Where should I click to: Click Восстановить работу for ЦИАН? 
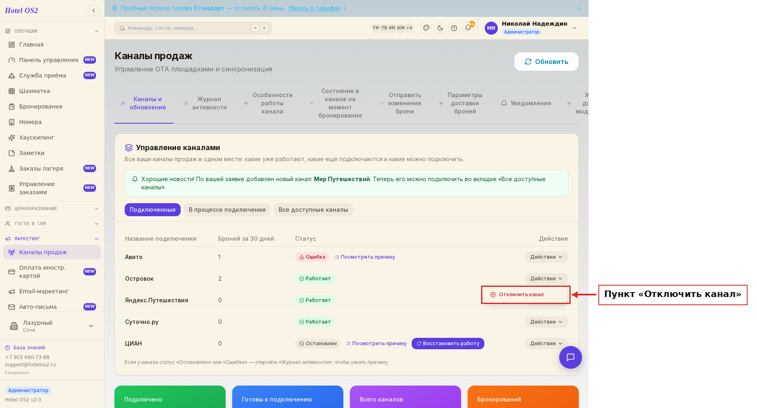coord(448,344)
